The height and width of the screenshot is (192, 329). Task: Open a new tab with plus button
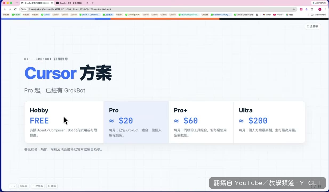pyautogui.click(x=92, y=3)
